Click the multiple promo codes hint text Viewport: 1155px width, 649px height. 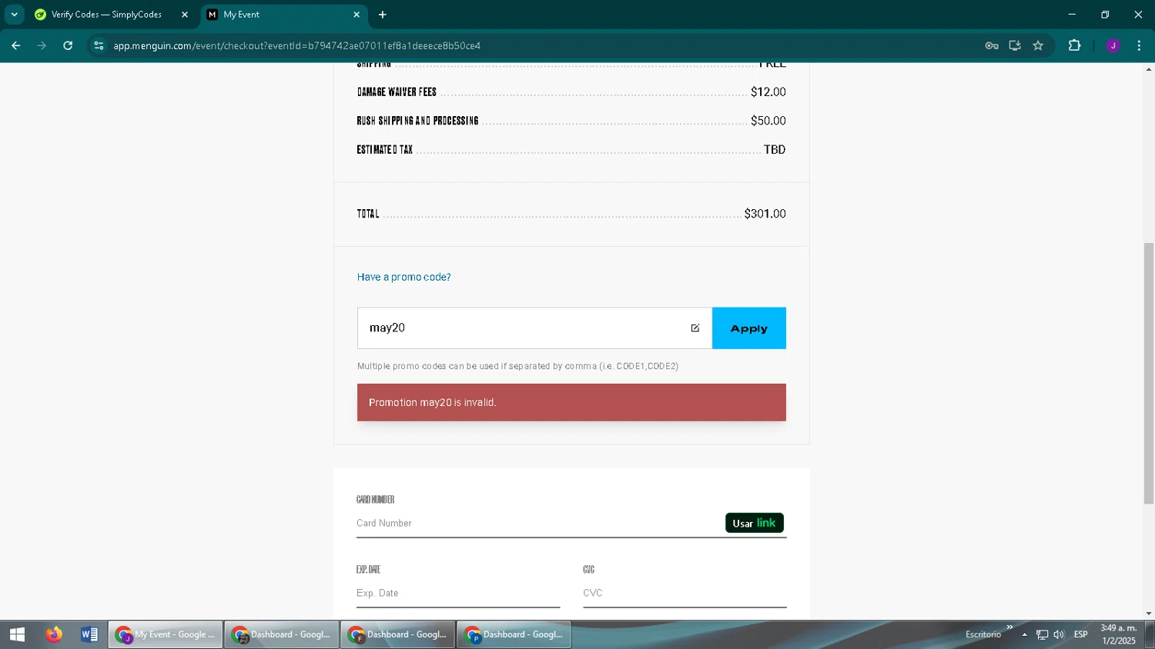tap(517, 366)
